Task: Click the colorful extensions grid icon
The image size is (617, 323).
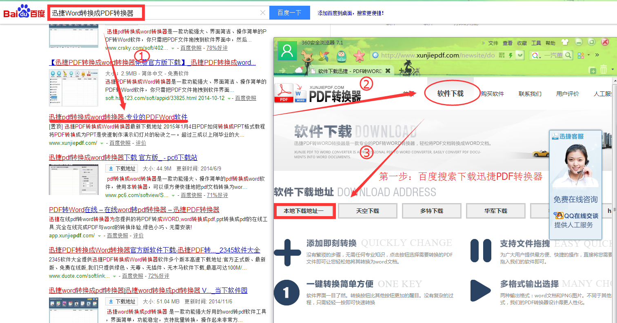Action: point(581,55)
